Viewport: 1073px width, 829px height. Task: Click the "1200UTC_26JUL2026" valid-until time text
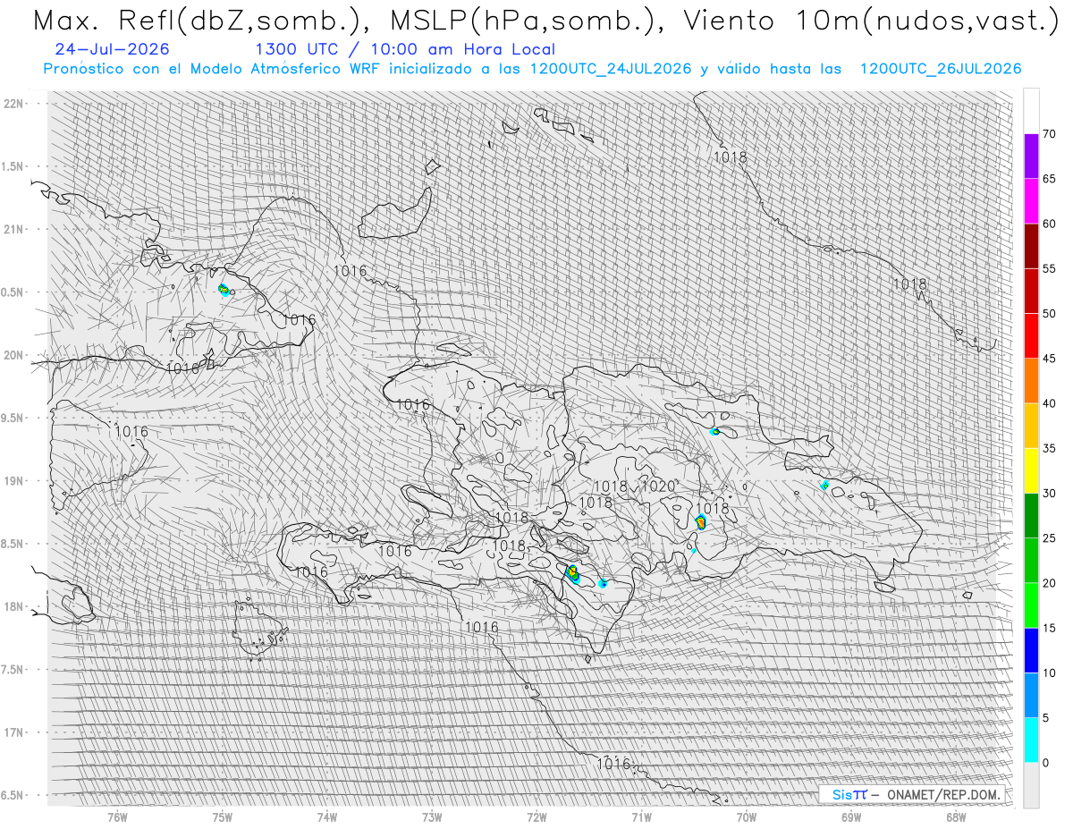click(x=941, y=69)
